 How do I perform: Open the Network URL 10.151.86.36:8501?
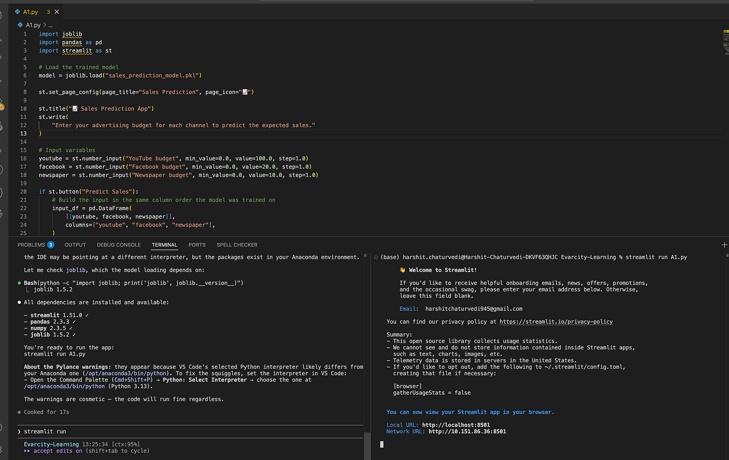coord(467,431)
